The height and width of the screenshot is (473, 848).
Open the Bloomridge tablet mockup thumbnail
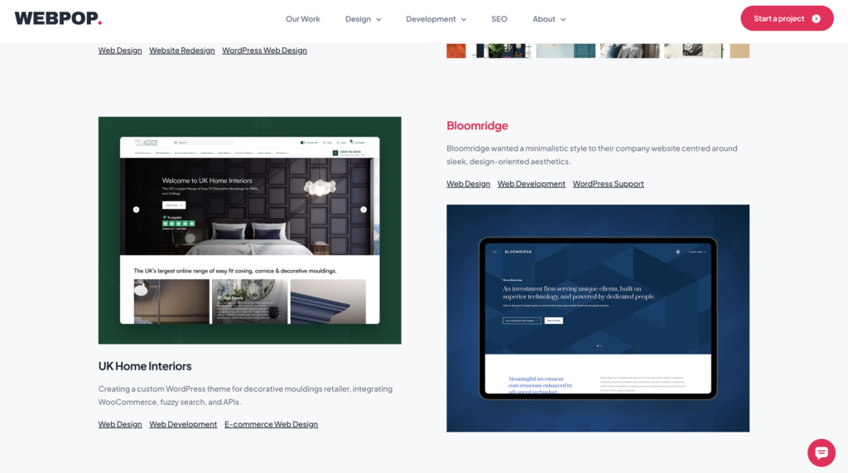point(598,318)
